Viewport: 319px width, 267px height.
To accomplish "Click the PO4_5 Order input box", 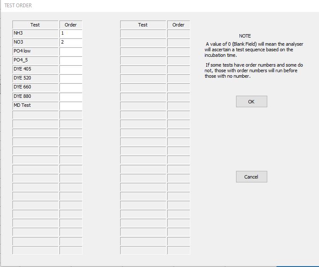I will [x=71, y=60].
